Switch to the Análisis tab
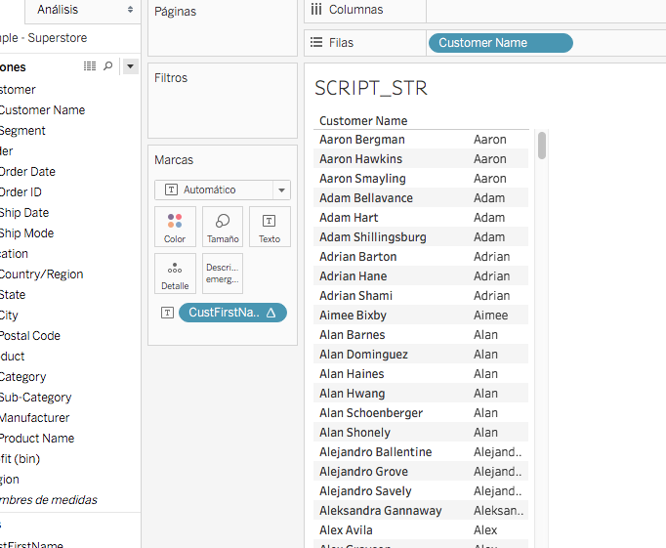This screenshot has width=666, height=548. tap(59, 10)
